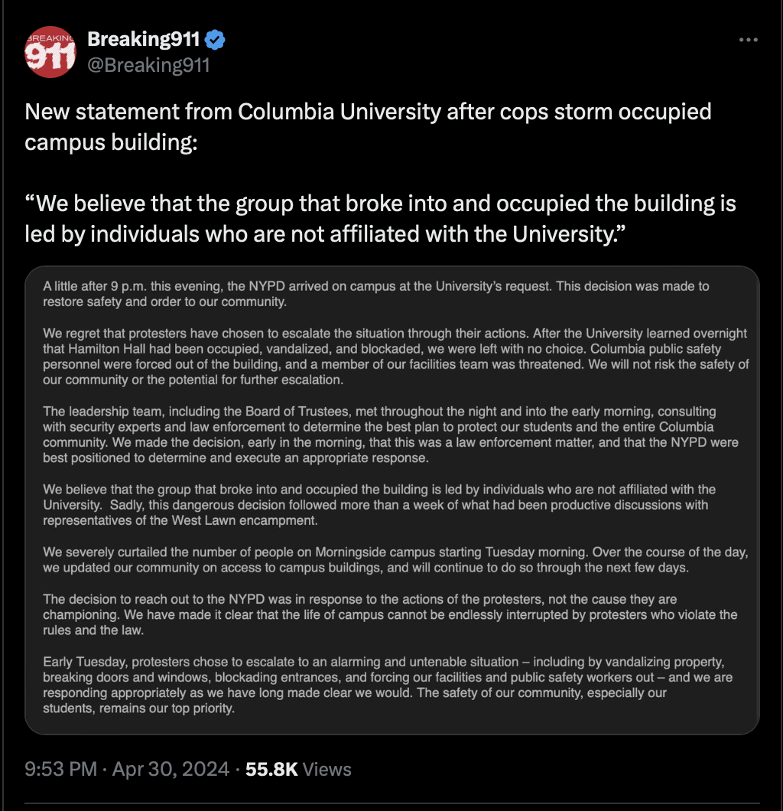Click the image paragraph mentioning West Lawn encampment
Screen dimensions: 783x811
click(379, 505)
